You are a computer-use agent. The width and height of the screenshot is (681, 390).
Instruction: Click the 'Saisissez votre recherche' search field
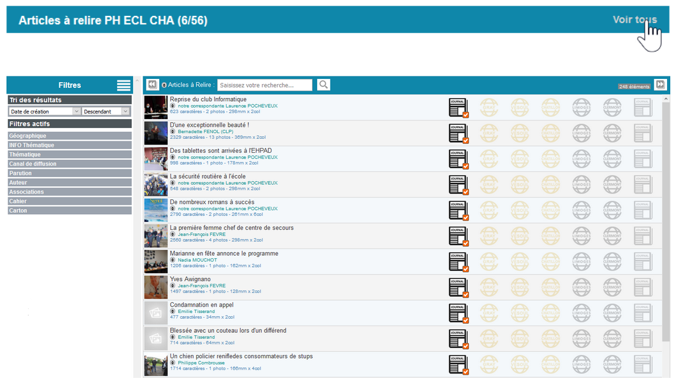click(264, 85)
